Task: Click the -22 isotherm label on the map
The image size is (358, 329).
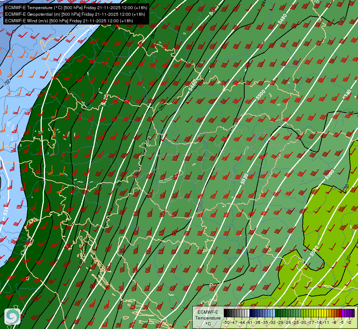Action: pos(350,113)
